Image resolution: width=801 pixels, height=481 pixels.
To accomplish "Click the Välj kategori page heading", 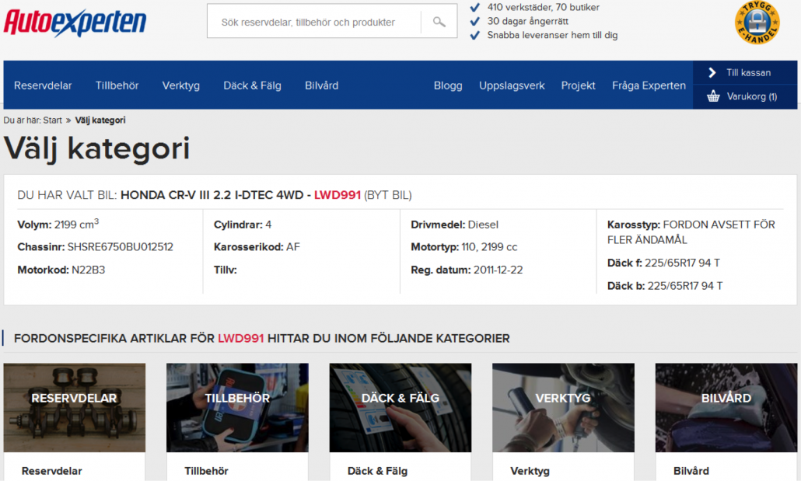I will point(97,148).
